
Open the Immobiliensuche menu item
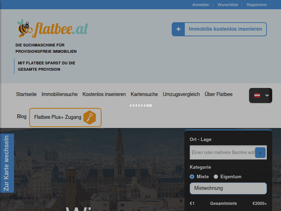click(x=60, y=94)
